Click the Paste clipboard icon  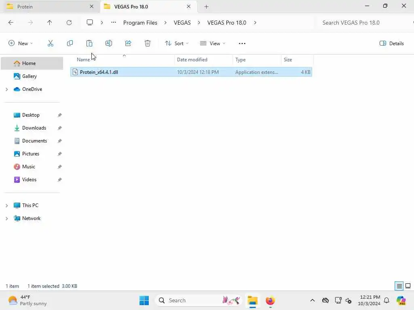(x=89, y=44)
